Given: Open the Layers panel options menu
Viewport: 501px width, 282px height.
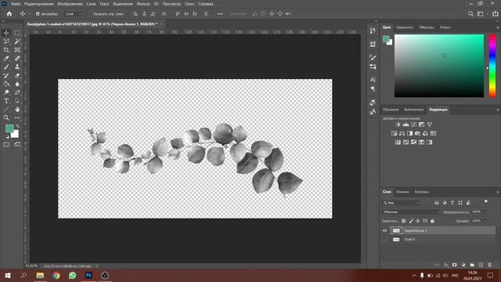Looking at the screenshot, I should [x=498, y=192].
